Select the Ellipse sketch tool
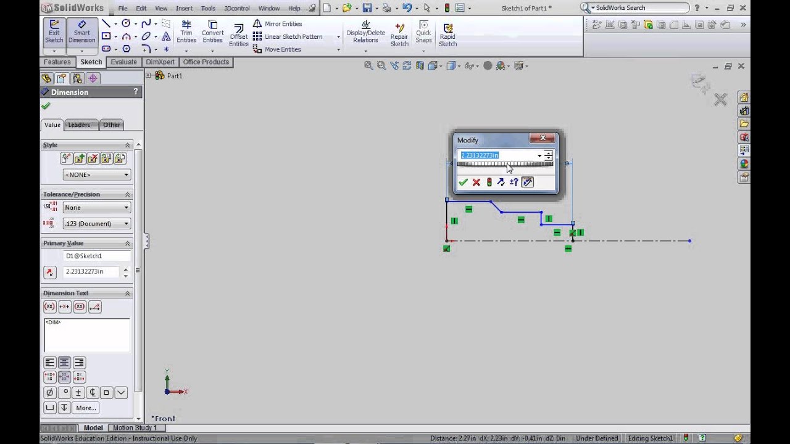Viewport: 790px width, 444px height. [146, 36]
